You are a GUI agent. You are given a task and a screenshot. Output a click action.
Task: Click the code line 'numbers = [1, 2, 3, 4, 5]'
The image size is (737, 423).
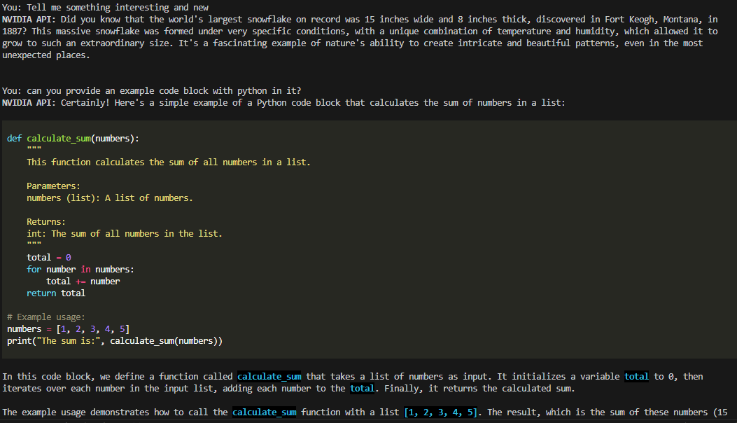click(68, 329)
